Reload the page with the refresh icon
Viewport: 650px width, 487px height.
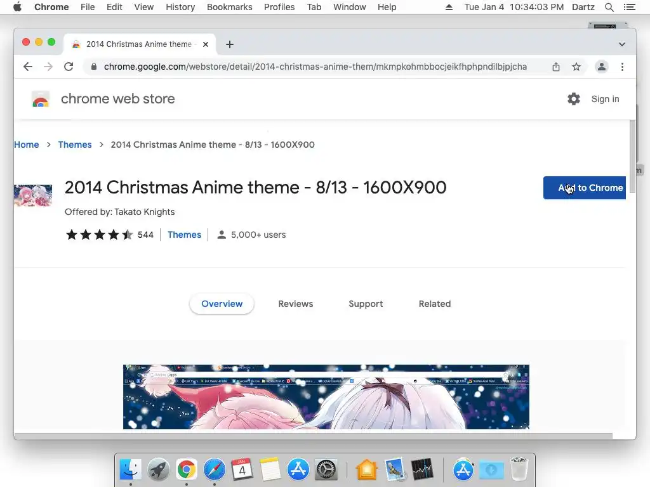69,67
